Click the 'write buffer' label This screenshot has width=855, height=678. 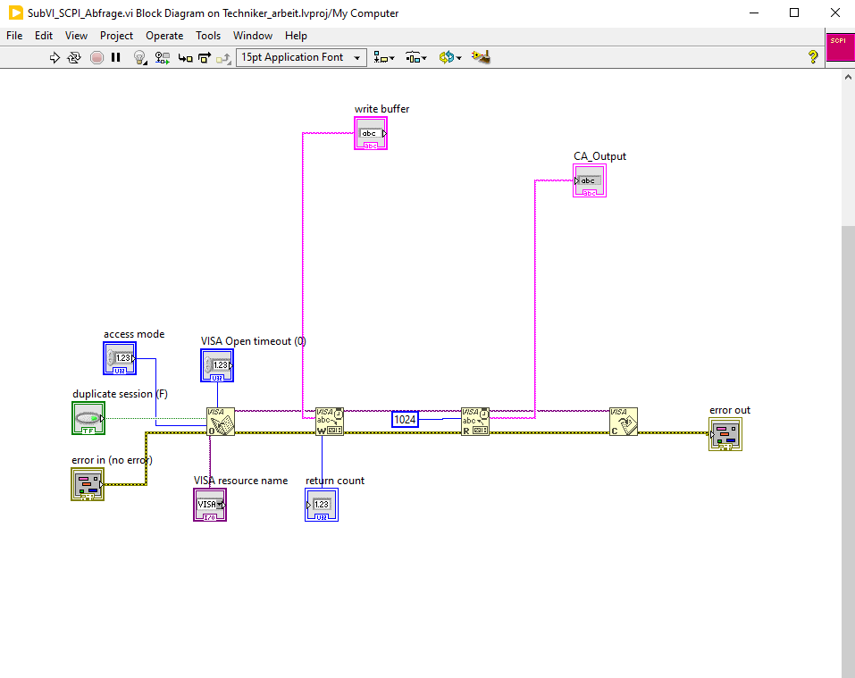pos(381,109)
